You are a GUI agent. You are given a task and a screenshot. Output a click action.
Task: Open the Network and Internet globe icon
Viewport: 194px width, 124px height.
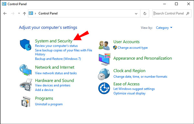26,70
